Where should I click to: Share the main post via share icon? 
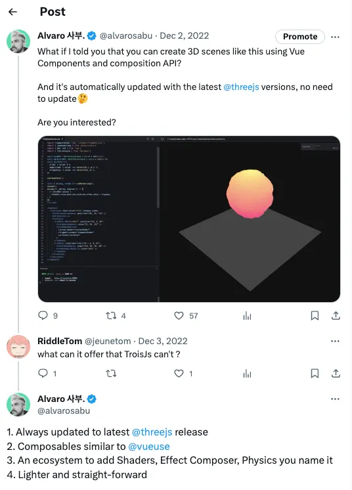click(x=336, y=316)
